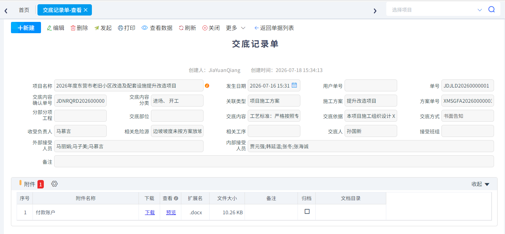Click the 打印 printer toolbar item
The image size is (505, 234).
pos(127,28)
